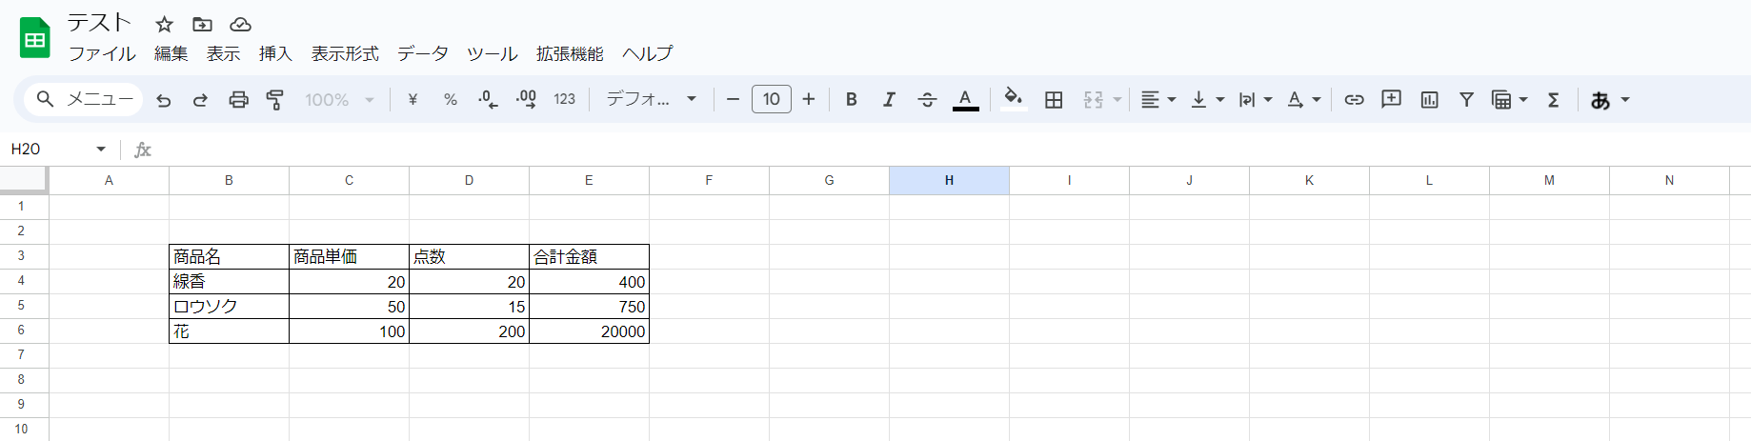Open the ファイル menu
This screenshot has height=441, width=1751.
click(102, 54)
